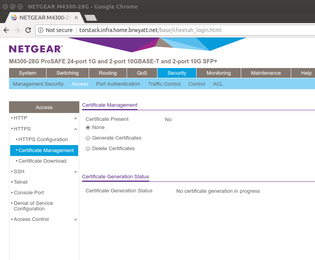The width and height of the screenshot is (315, 260).
Task: Go to Traffic Control submenu
Action: click(164, 84)
